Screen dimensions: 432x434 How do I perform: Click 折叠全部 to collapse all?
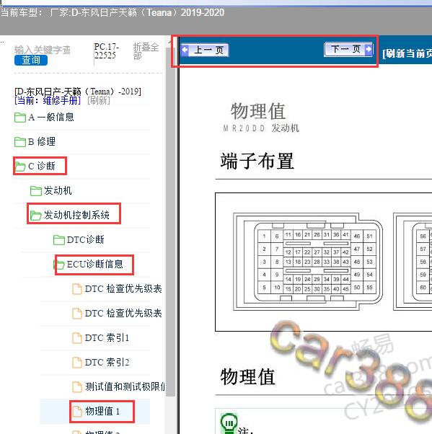tap(146, 51)
